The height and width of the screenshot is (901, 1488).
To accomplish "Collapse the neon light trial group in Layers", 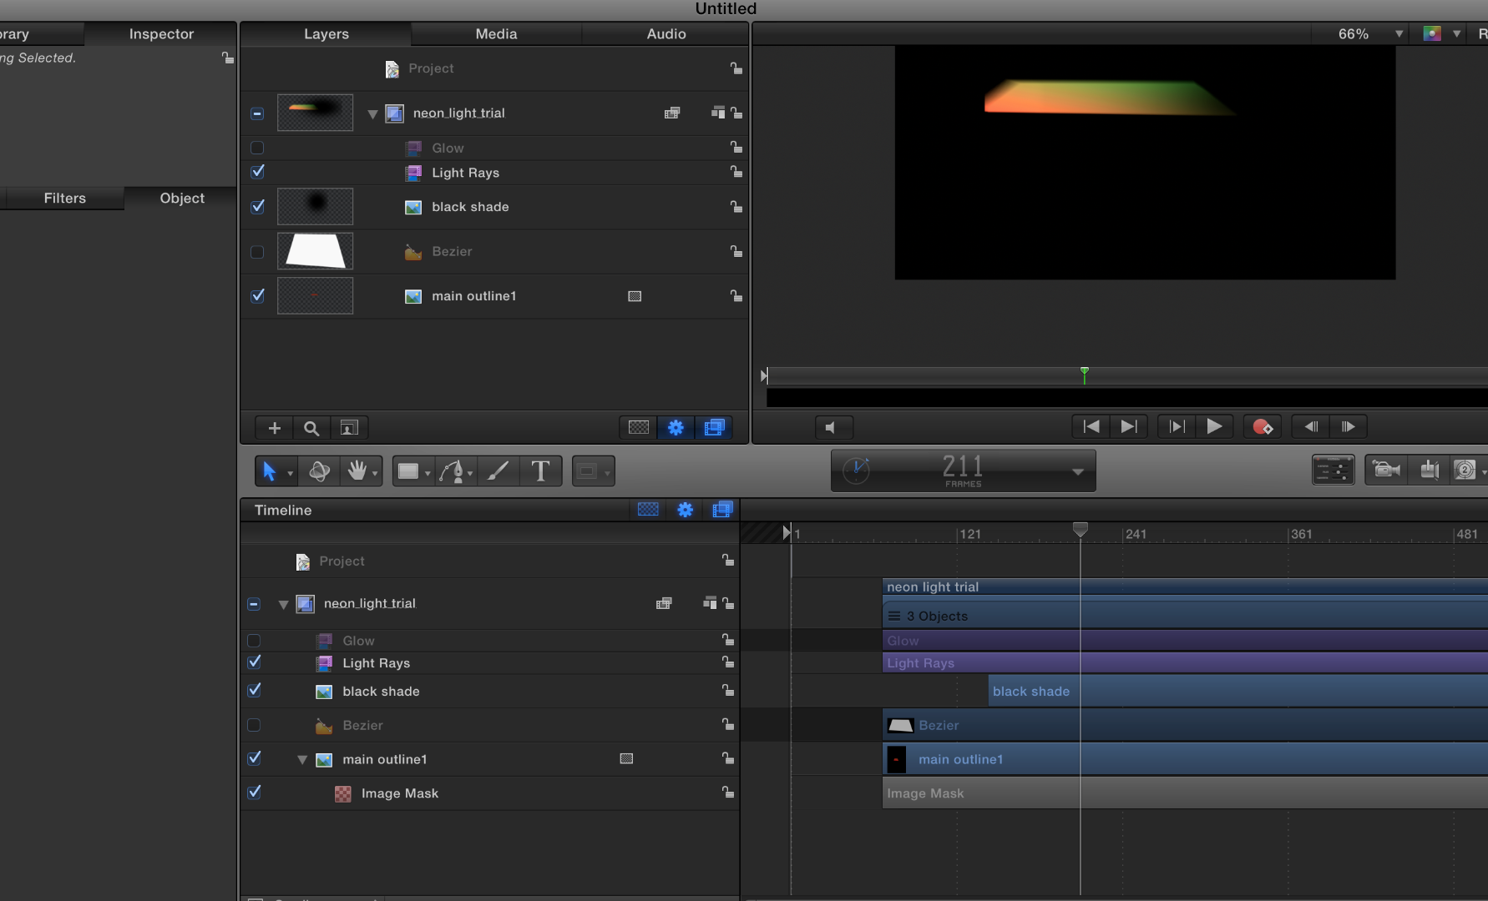I will [x=372, y=113].
